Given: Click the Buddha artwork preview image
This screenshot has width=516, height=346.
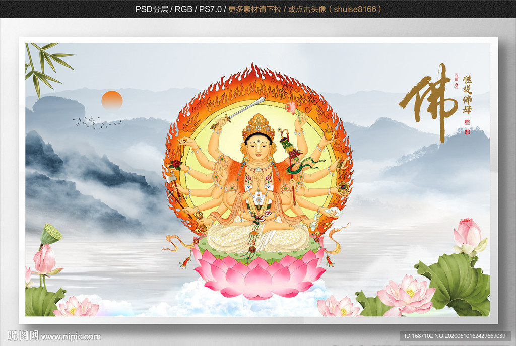Looking at the screenshot, I should (257, 180).
